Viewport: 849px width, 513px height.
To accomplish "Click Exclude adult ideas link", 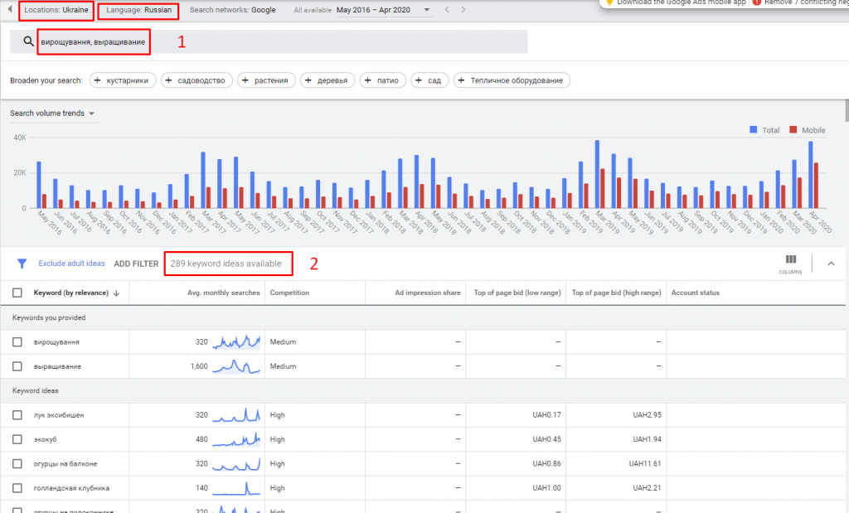I will coord(71,264).
